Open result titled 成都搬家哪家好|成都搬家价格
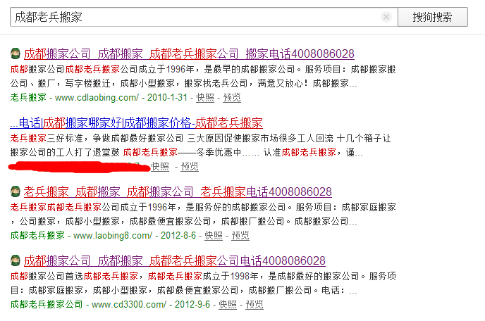 click(137, 123)
